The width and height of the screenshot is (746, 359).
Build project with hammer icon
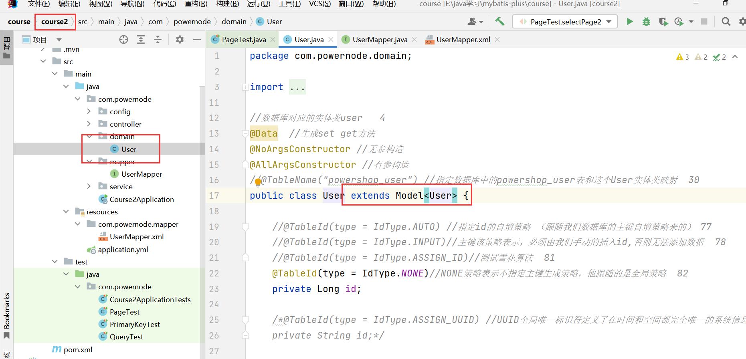499,22
